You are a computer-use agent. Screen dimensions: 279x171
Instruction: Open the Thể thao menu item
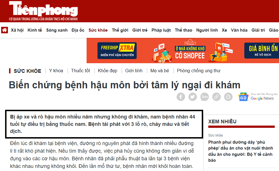(183, 30)
